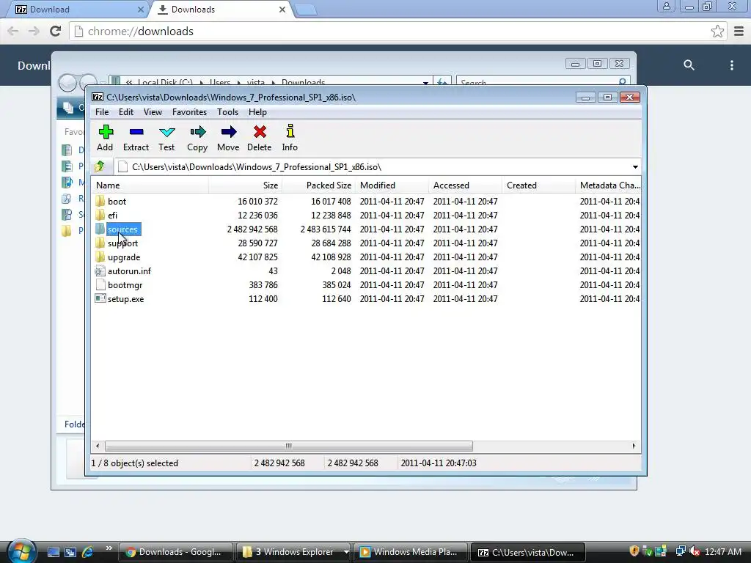
Task: Select the boot folder icon
Action: (100, 201)
